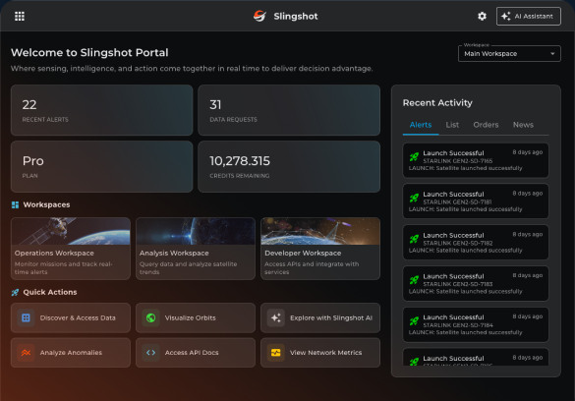575x401 pixels.
Task: Open the 22 Recent Alerts card
Action: 101,110
